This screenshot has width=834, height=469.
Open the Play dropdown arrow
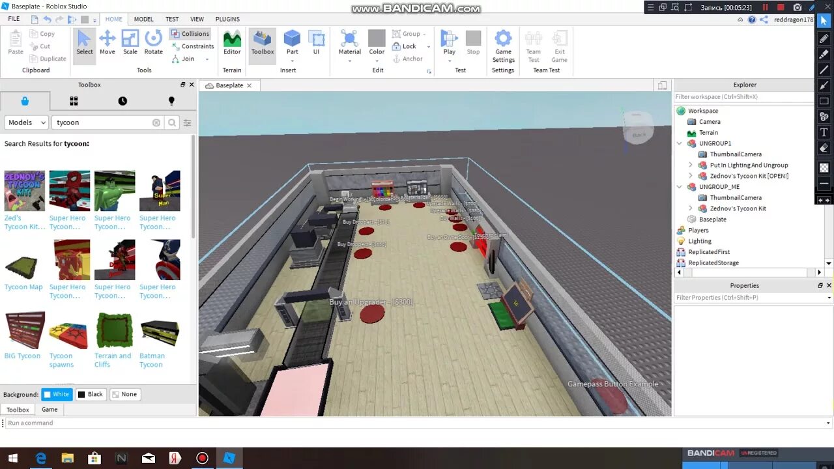point(450,61)
